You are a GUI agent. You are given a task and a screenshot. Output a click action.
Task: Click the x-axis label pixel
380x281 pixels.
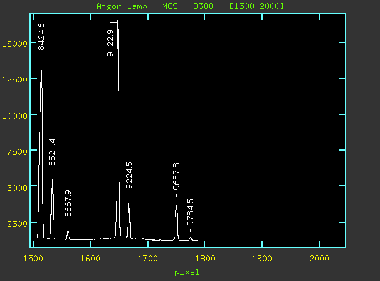[187, 272]
